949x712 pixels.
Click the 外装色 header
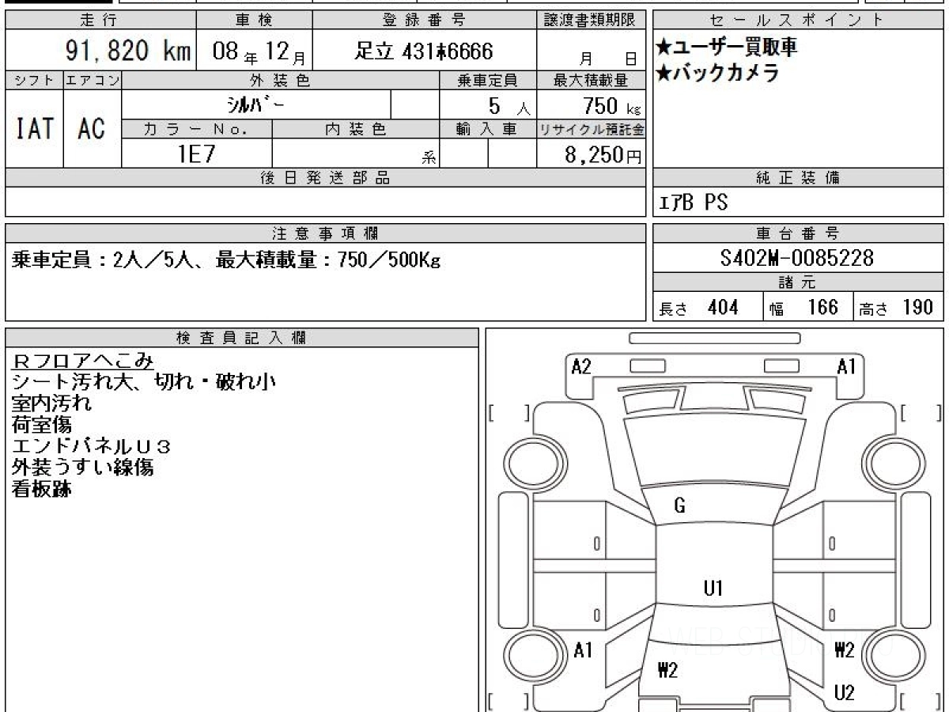[x=281, y=80]
